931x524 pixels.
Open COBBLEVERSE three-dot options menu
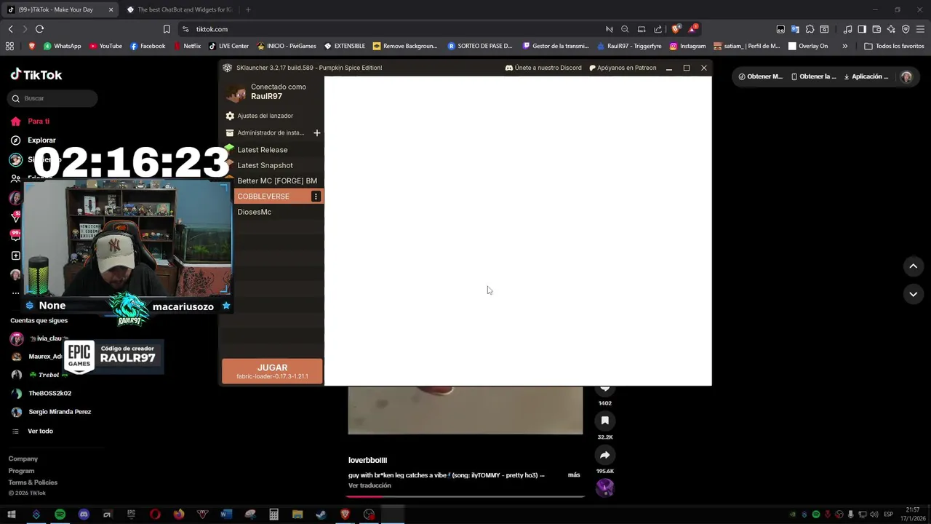316,196
